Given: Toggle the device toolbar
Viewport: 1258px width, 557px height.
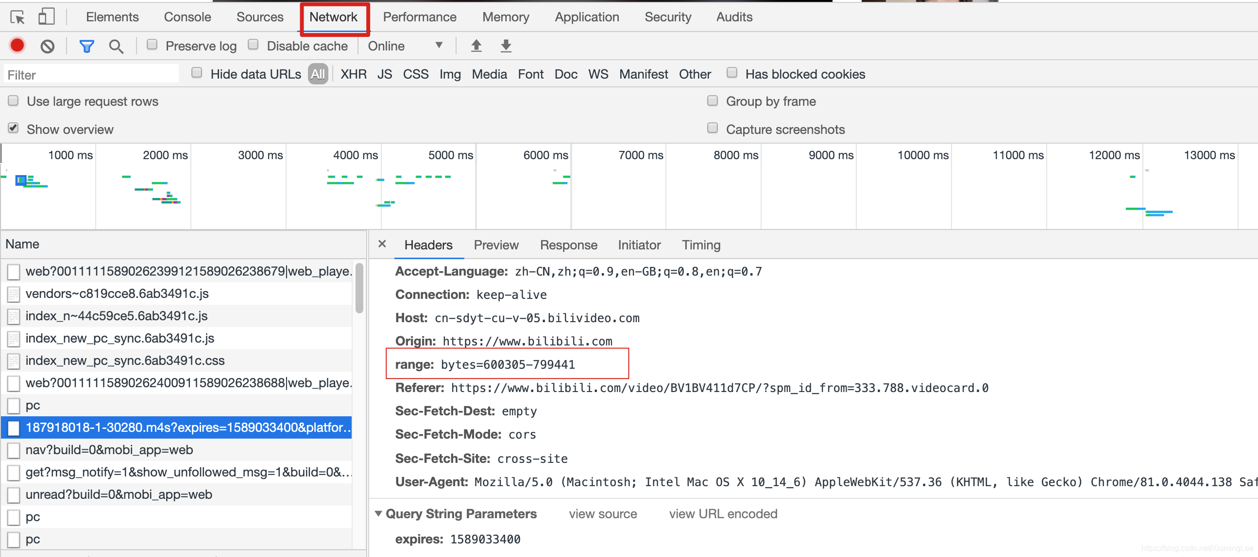Looking at the screenshot, I should click(47, 16).
